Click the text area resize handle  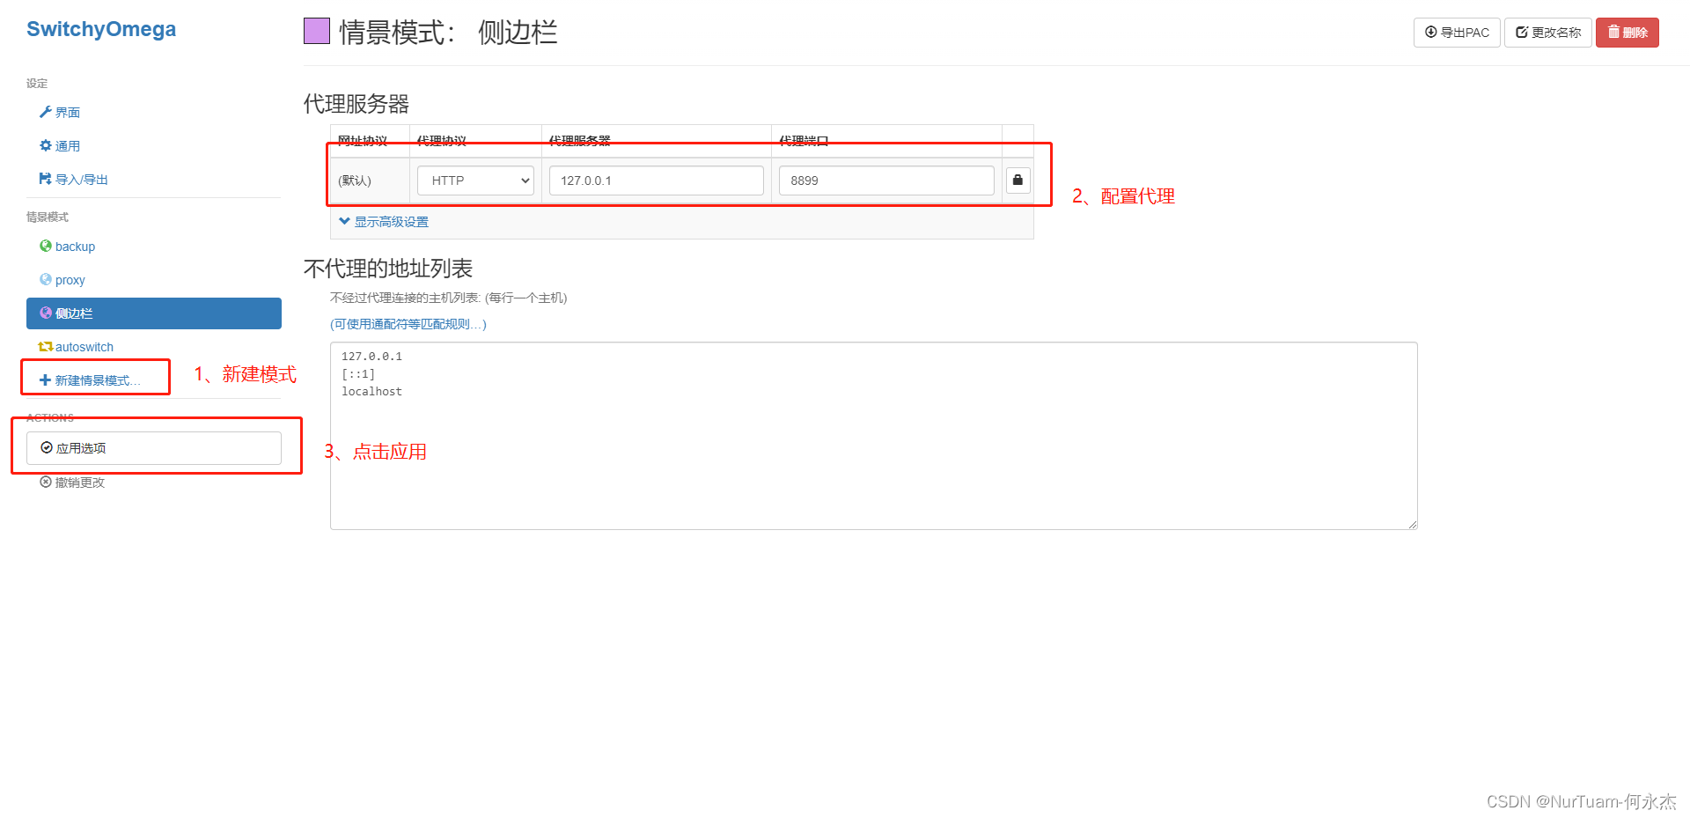click(1412, 524)
